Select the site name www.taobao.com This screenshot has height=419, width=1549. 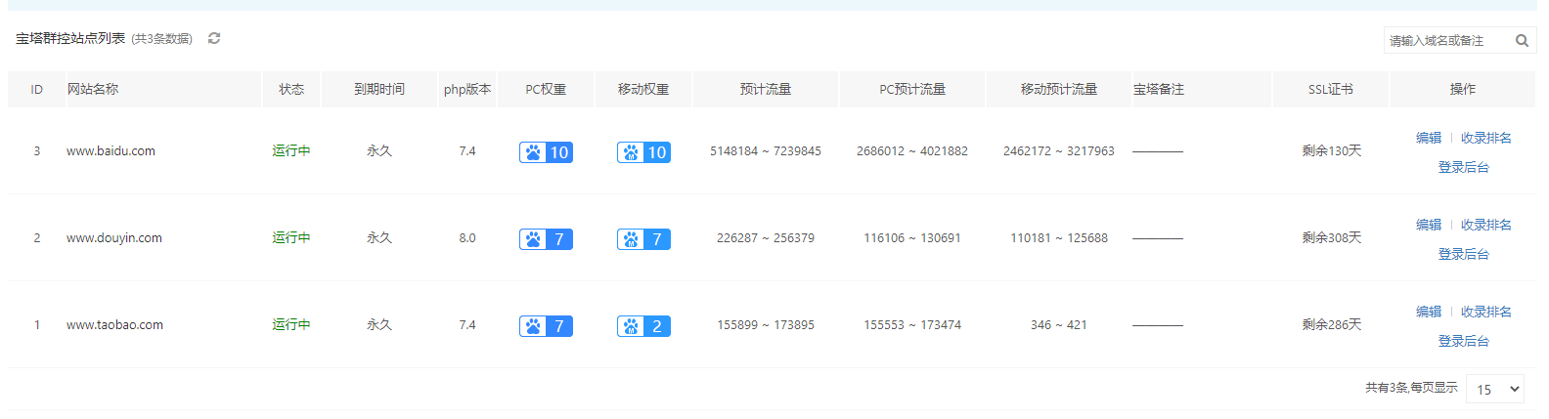point(114,325)
